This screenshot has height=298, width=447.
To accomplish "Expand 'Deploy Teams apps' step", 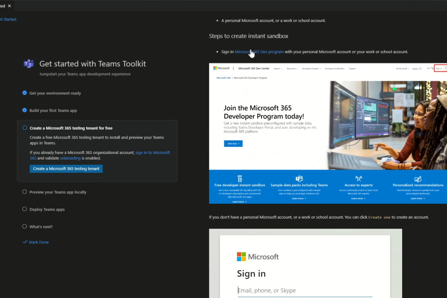I will pyautogui.click(x=47, y=209).
